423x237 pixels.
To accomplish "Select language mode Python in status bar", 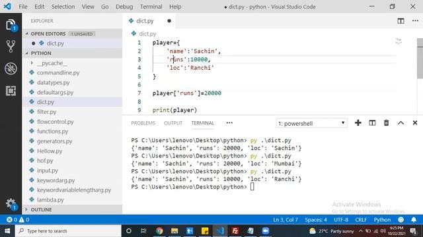I will 382,220.
